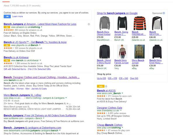The height and width of the screenshot is (135, 173).
Task: Click Bench MEWTON jumper thumbnail
Action: point(157,23)
